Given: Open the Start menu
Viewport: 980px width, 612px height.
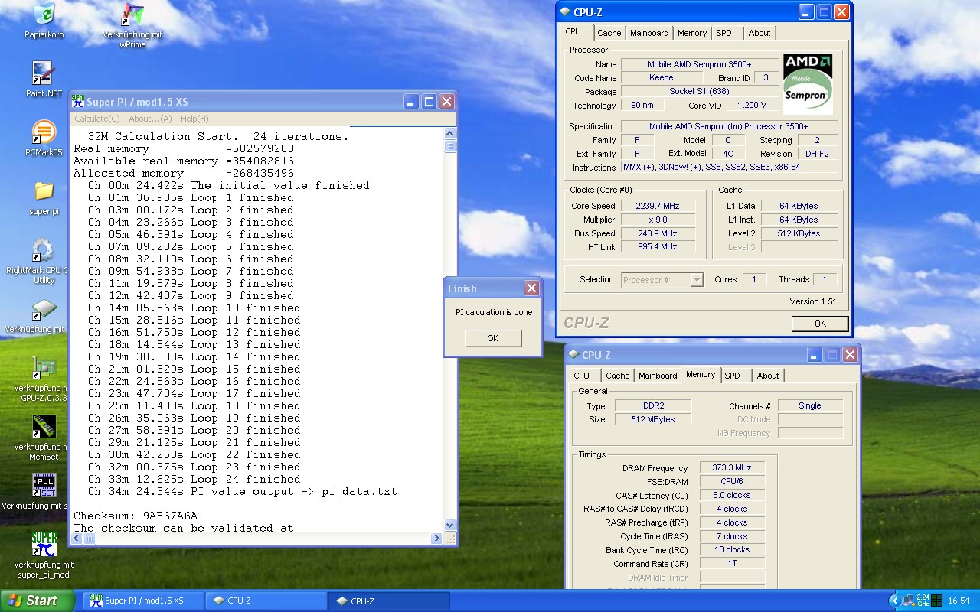Looking at the screenshot, I should 37,601.
